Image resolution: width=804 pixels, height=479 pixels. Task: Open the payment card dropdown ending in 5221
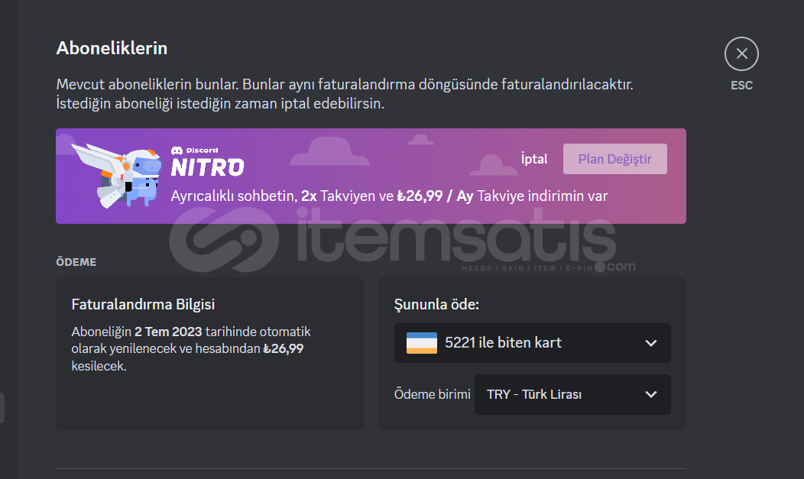tap(532, 343)
